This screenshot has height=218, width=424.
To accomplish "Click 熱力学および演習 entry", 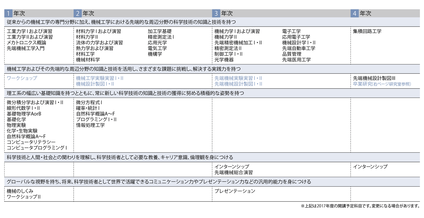I will 95,48.
